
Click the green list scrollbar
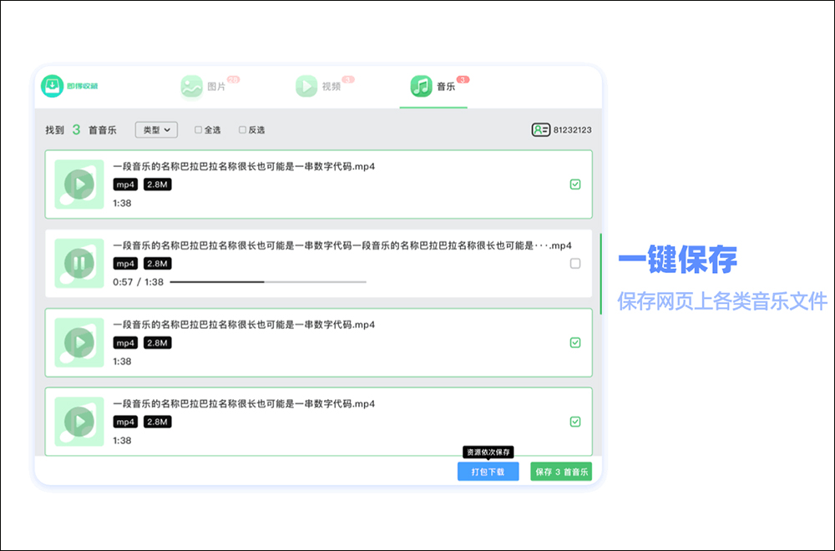(x=600, y=274)
